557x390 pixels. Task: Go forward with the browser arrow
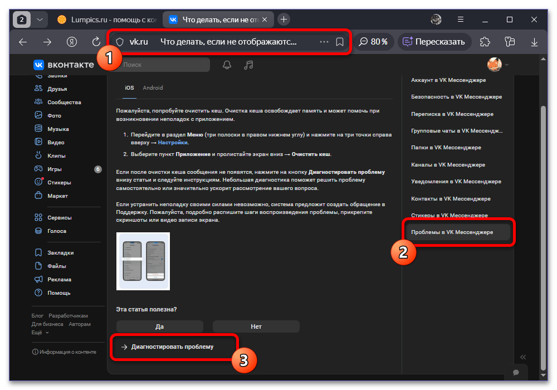47,42
